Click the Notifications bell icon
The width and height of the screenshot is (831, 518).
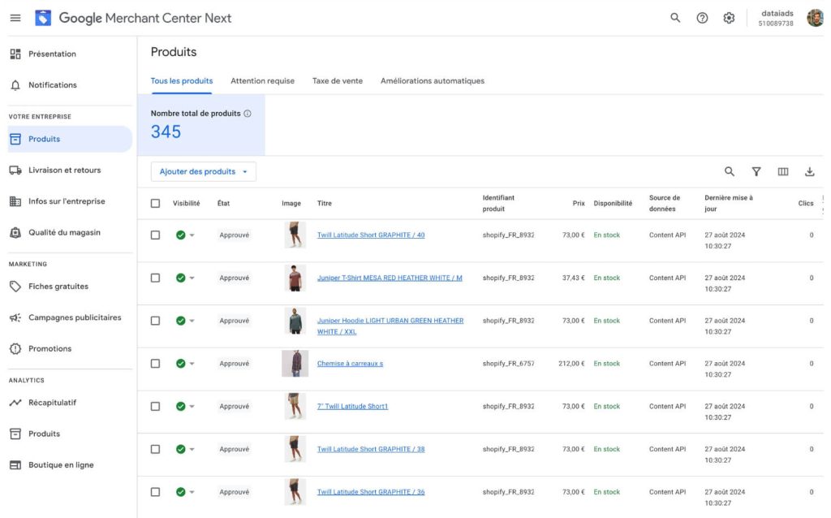[15, 84]
